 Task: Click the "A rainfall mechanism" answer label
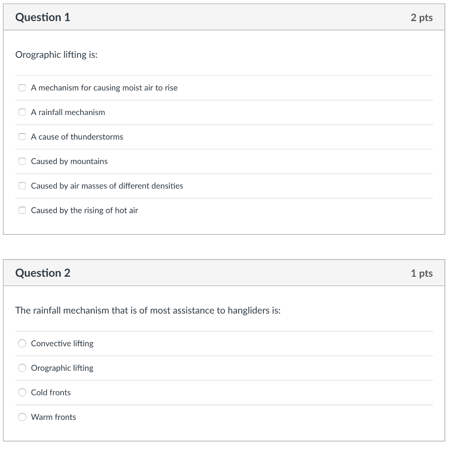click(x=68, y=112)
